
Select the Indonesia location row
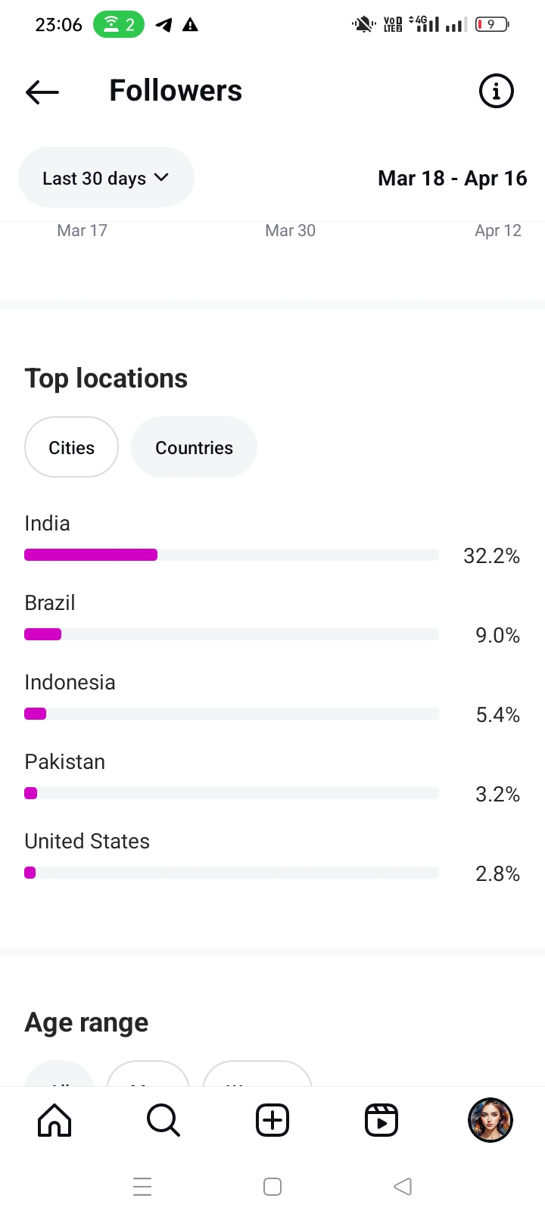pyautogui.click(x=70, y=683)
